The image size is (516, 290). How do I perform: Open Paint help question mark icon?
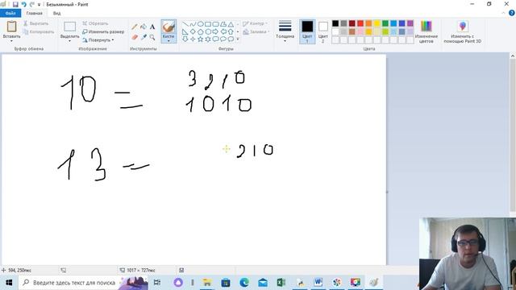(x=512, y=13)
